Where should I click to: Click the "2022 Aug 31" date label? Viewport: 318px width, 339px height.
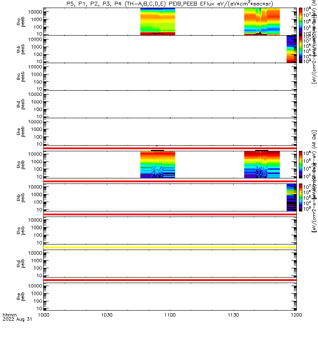[17, 319]
